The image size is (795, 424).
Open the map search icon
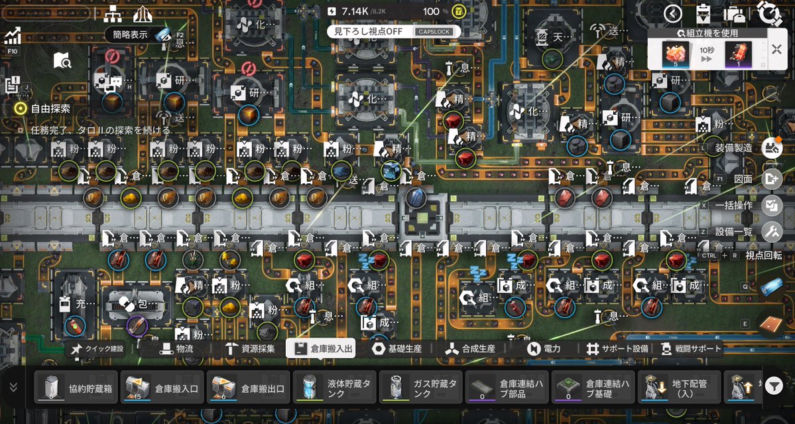pyautogui.click(x=62, y=61)
